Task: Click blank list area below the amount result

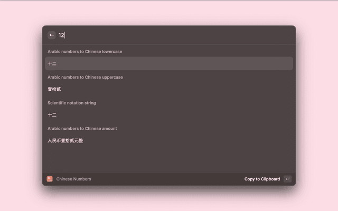Action: (169, 158)
